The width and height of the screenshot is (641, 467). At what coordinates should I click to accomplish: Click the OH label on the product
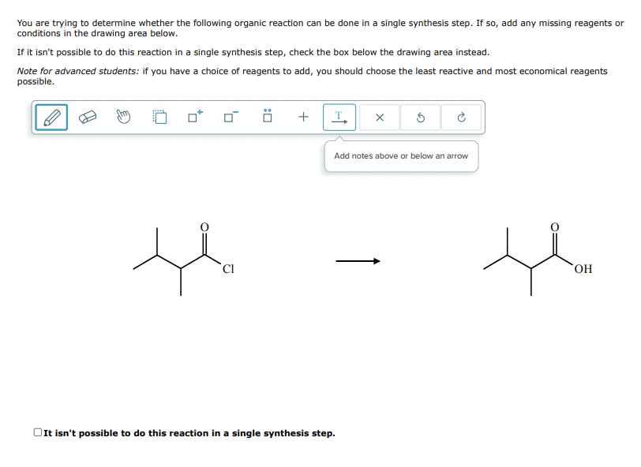pyautogui.click(x=582, y=269)
